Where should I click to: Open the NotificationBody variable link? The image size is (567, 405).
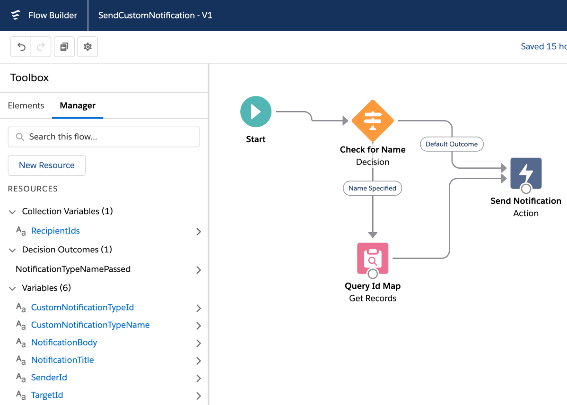click(64, 342)
